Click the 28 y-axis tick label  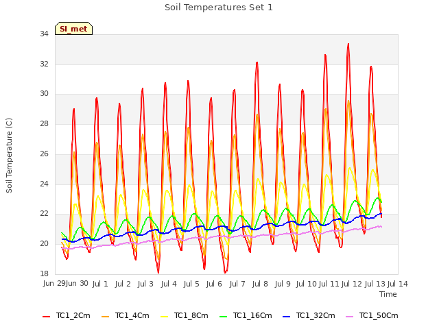point(44,123)
